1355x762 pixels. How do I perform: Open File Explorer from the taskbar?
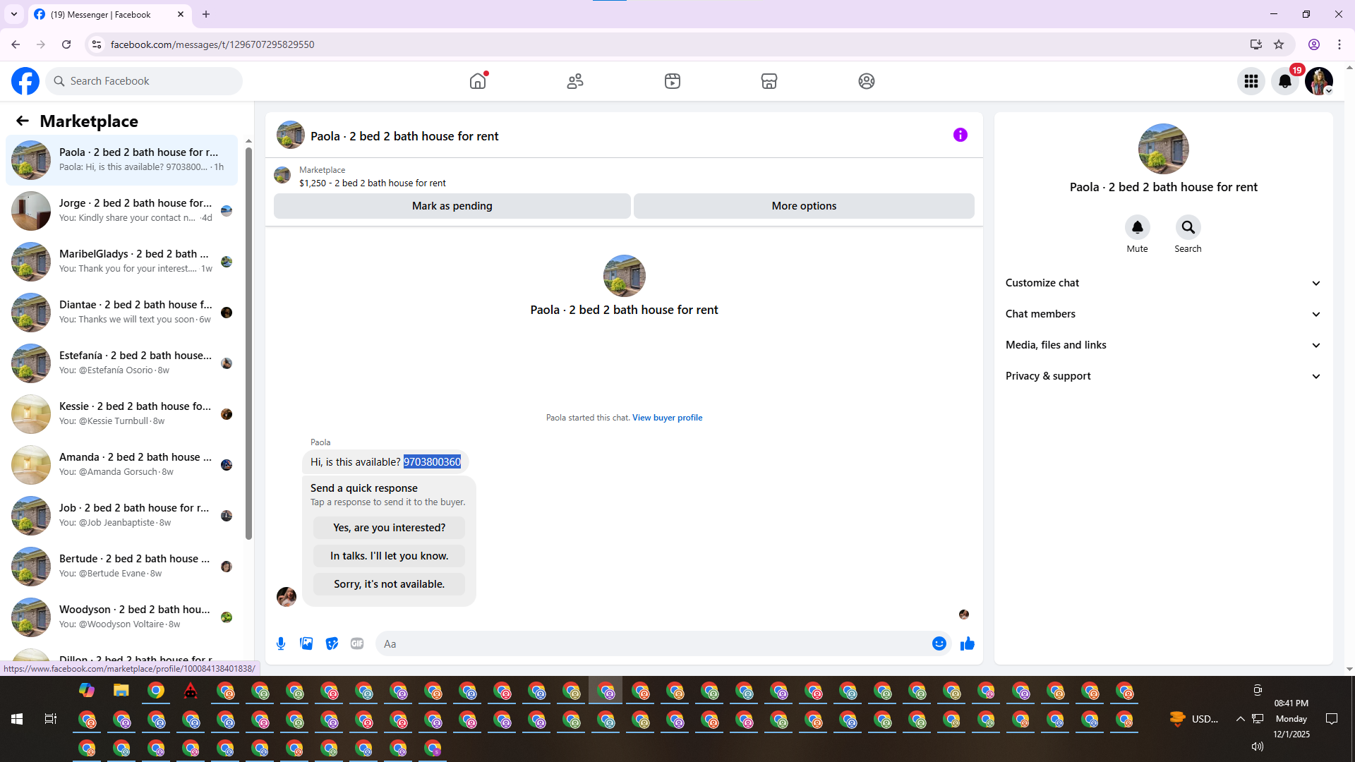point(121,691)
